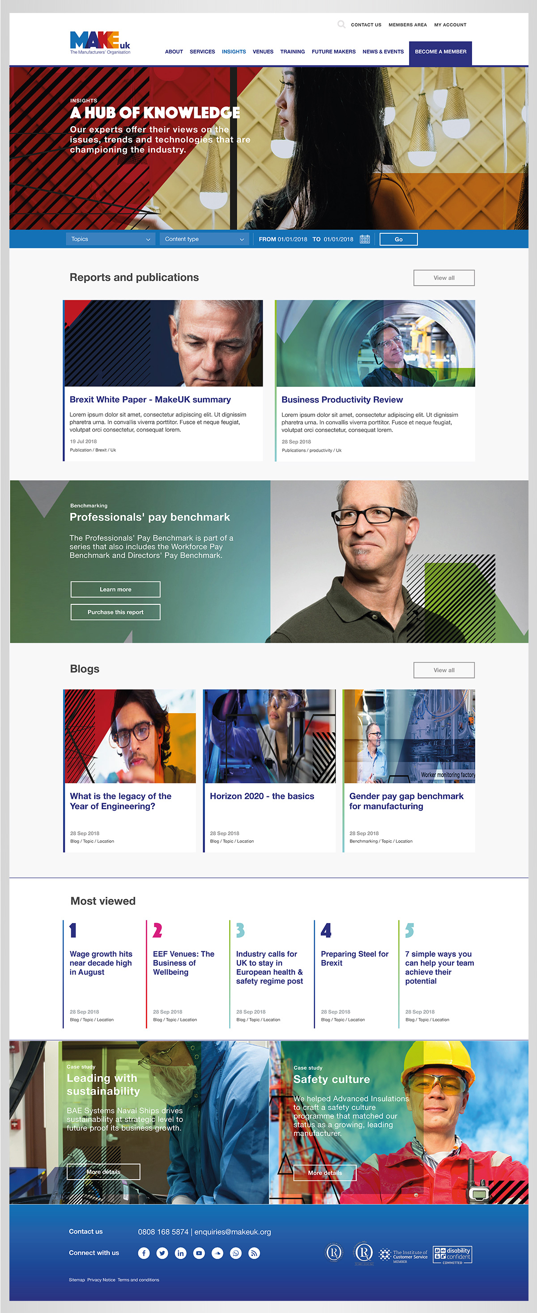
Task: Open the SoundCloud icon link
Action: [x=217, y=1253]
